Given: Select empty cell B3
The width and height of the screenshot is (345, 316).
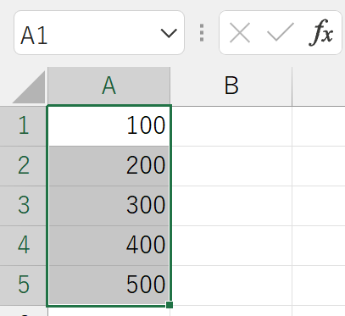Looking at the screenshot, I should tap(231, 206).
